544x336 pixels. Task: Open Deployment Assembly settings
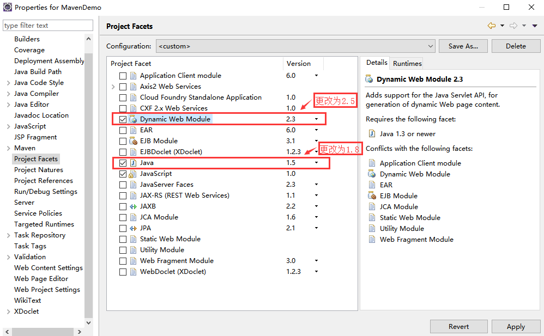pos(49,61)
